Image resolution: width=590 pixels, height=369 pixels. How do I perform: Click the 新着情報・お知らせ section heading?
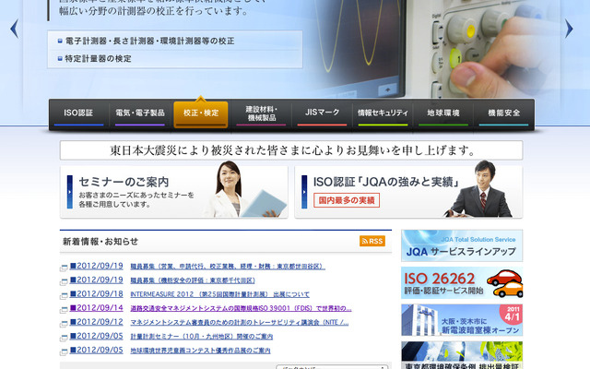[100, 242]
